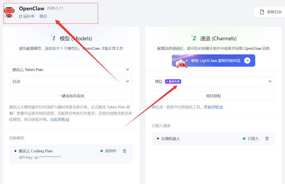The height and width of the screenshot is (184, 285).
Task: Click the 切换模型 section label
Action: (x=17, y=138)
